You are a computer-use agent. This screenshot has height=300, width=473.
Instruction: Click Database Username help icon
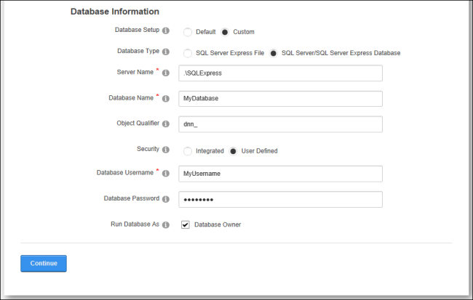pos(166,173)
